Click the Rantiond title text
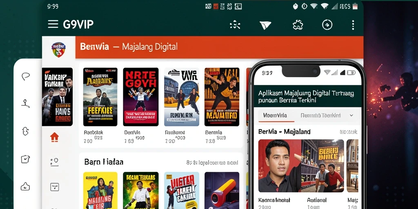This screenshot has width=418, height=209. (175, 132)
